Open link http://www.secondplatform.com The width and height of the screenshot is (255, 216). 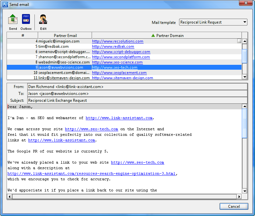(x=121, y=57)
